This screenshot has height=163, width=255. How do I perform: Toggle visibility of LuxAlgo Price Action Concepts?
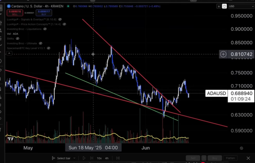click(64, 24)
